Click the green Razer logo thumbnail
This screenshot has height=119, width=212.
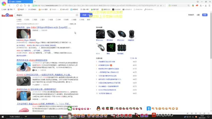click(111, 47)
